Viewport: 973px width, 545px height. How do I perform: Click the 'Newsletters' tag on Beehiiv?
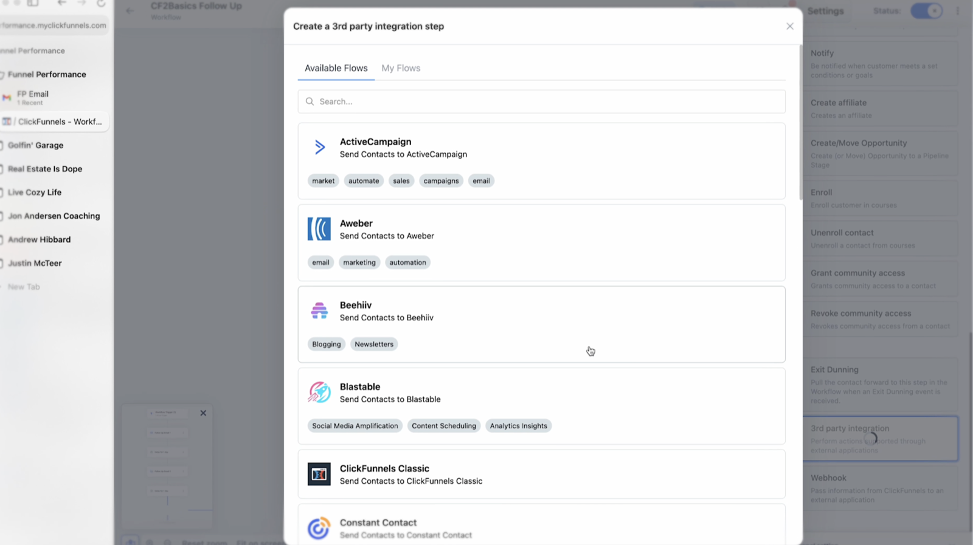374,344
